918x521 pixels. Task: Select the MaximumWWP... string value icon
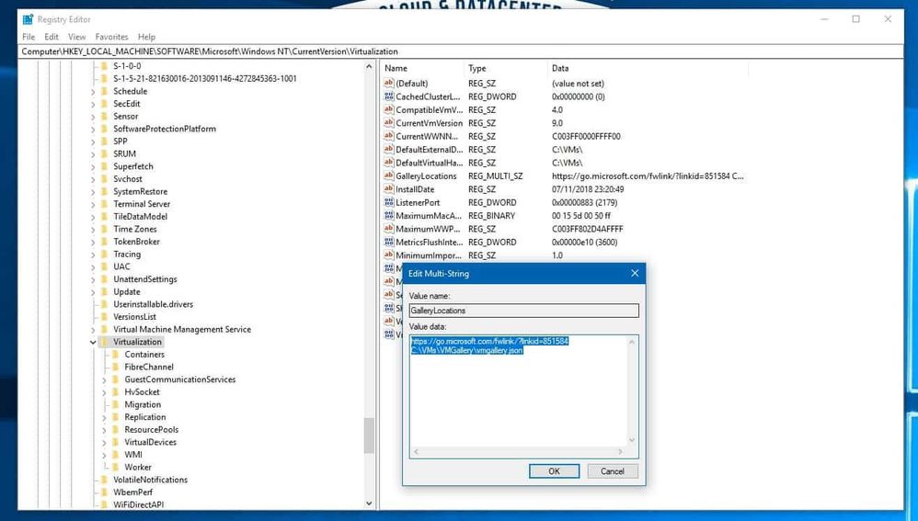(x=389, y=229)
